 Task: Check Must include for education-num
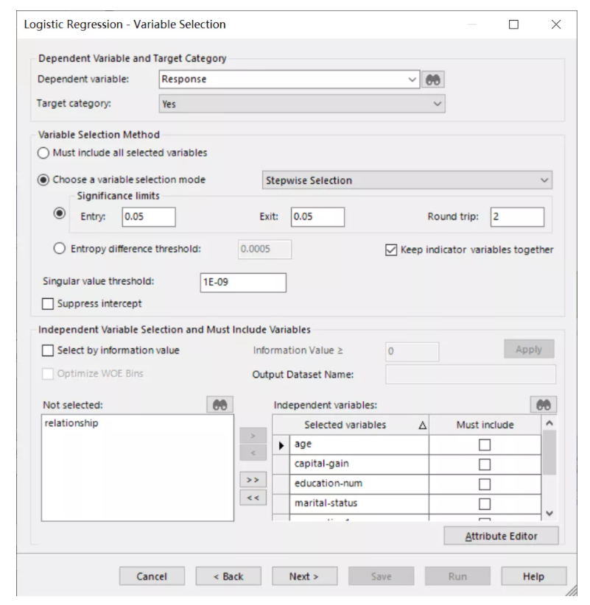point(485,484)
